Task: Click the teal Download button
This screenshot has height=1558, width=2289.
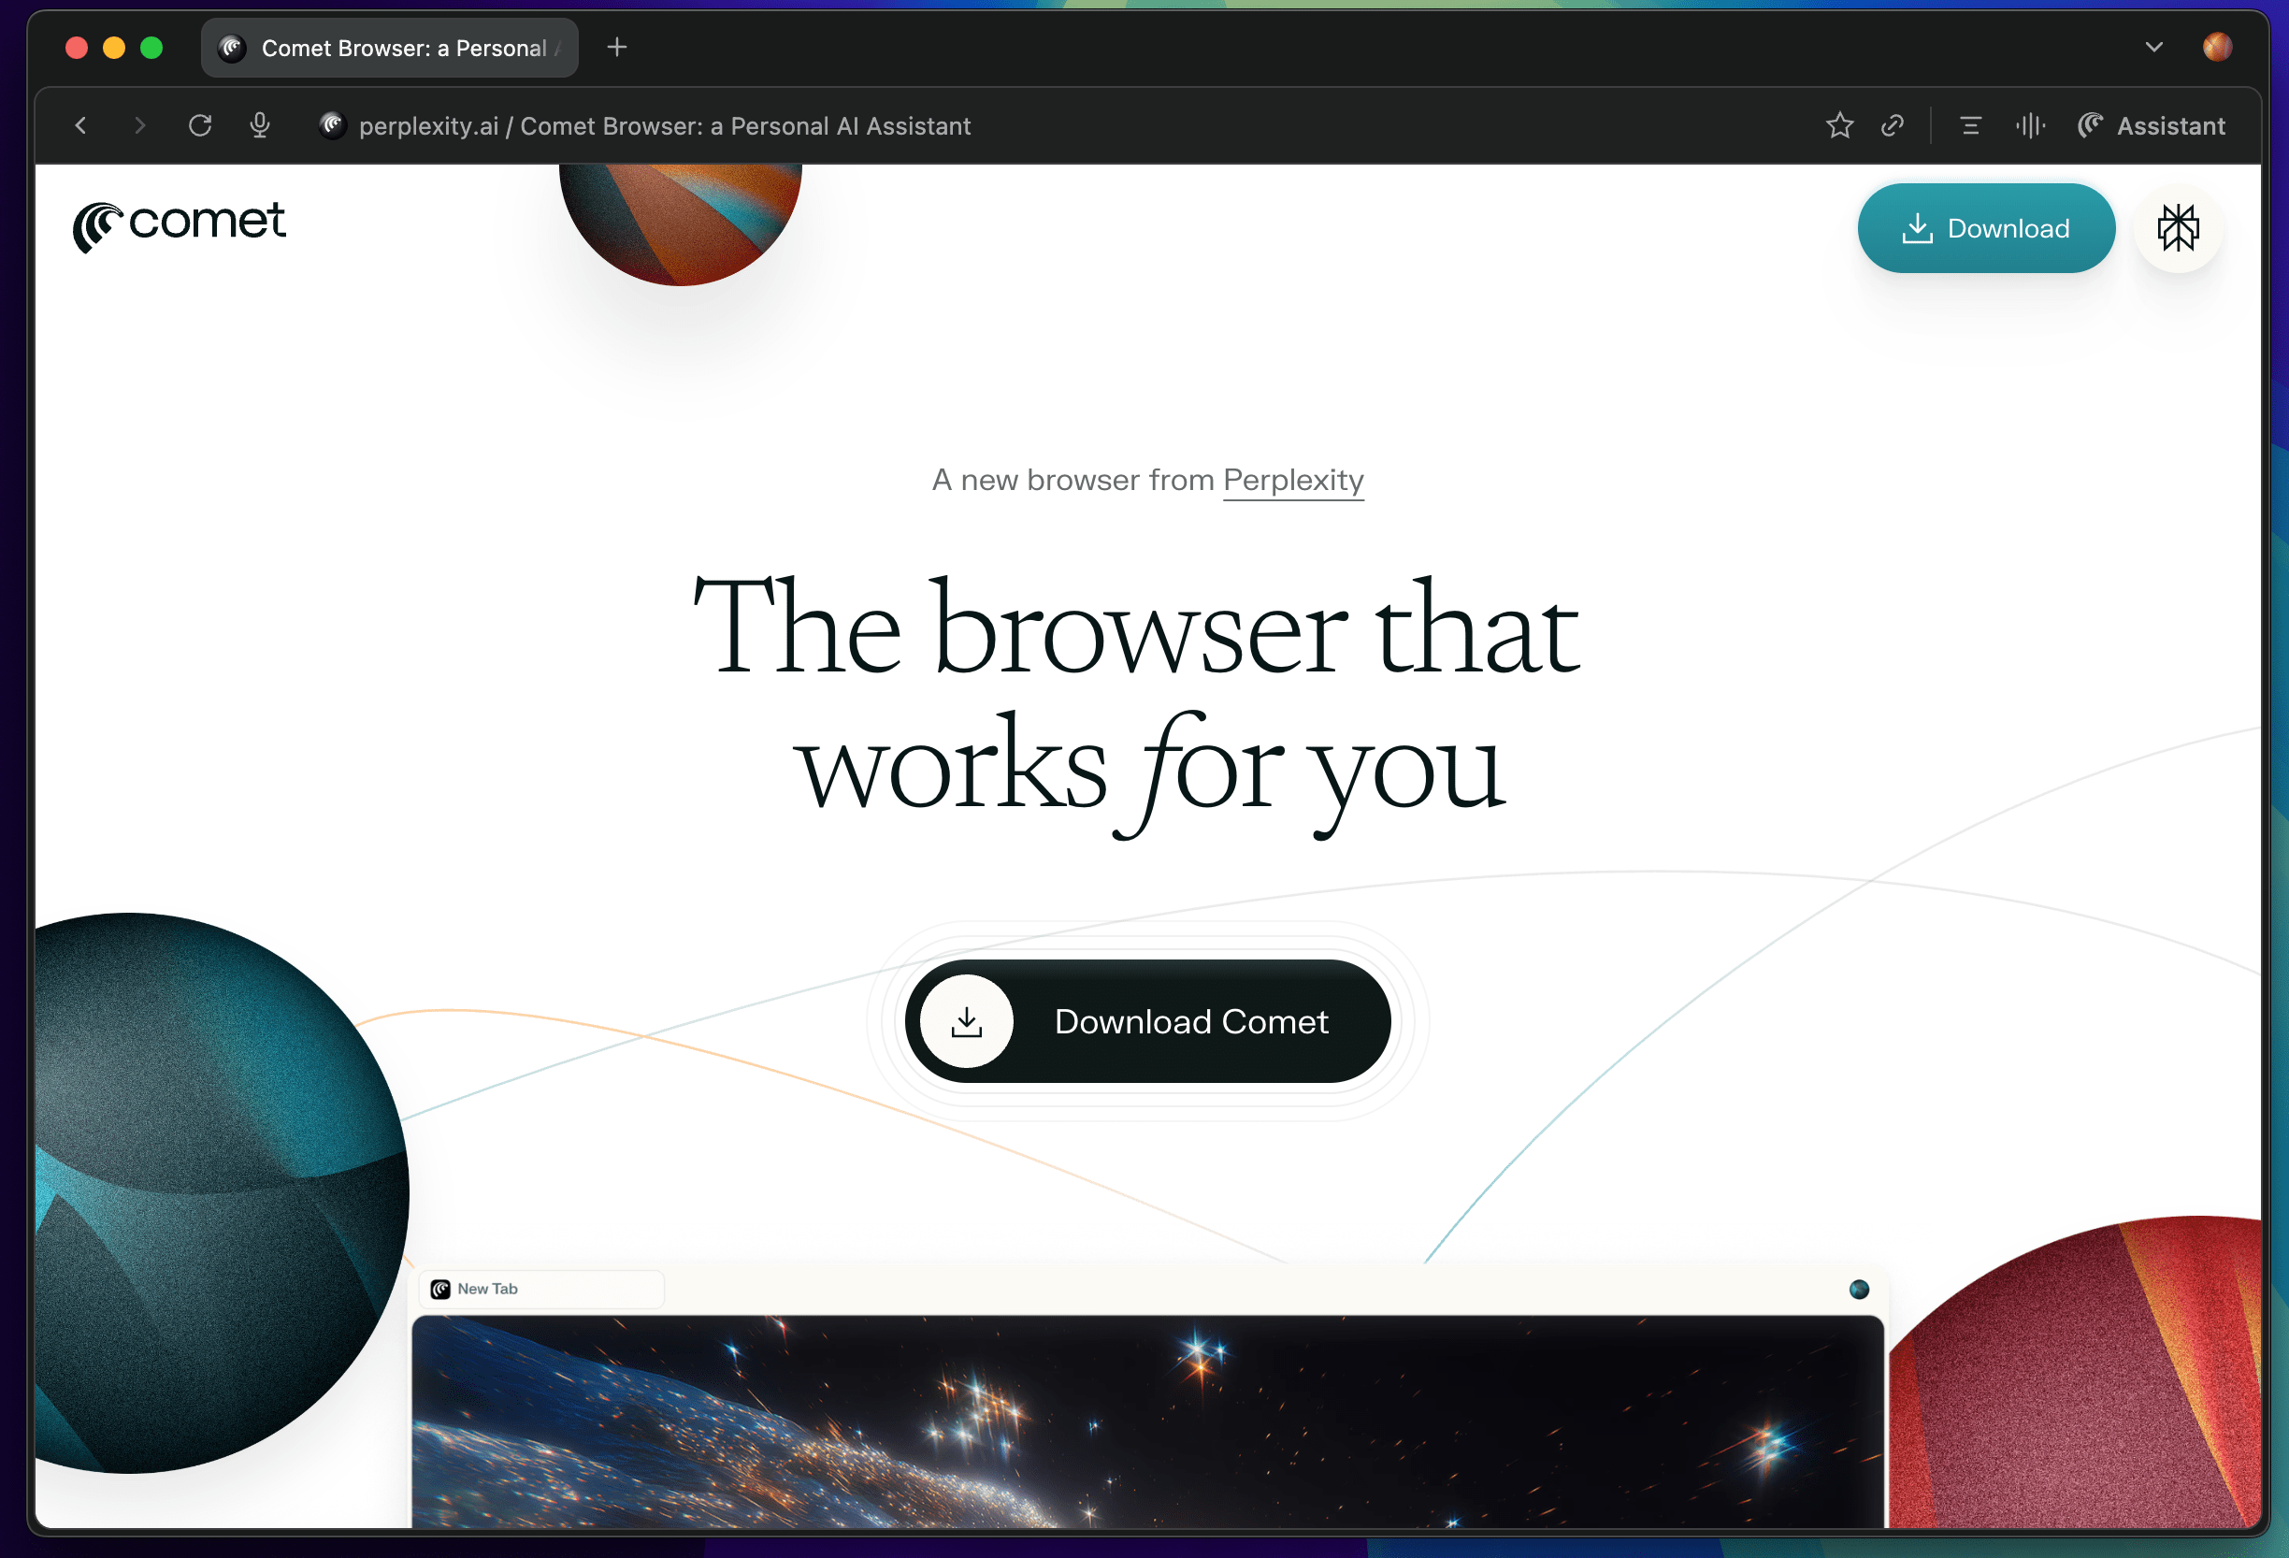Action: pyautogui.click(x=1985, y=228)
